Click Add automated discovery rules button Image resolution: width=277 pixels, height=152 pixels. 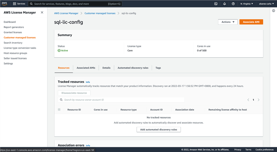pos(159,130)
